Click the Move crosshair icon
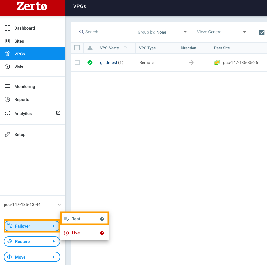 pyautogui.click(x=10, y=257)
